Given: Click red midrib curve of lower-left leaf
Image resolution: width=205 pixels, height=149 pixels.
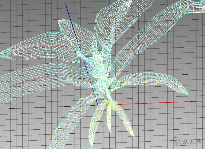Looking at the screenshot, I should coord(51,75).
